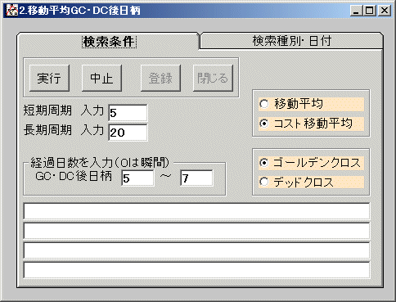This screenshot has height=302, width=396.
Task: Click the GC・DC後日柄 end field showing 7
Action: [x=196, y=178]
